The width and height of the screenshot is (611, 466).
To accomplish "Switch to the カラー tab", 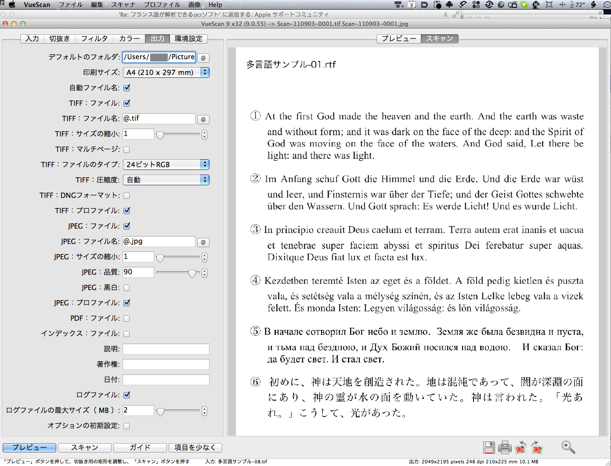I will click(x=130, y=39).
